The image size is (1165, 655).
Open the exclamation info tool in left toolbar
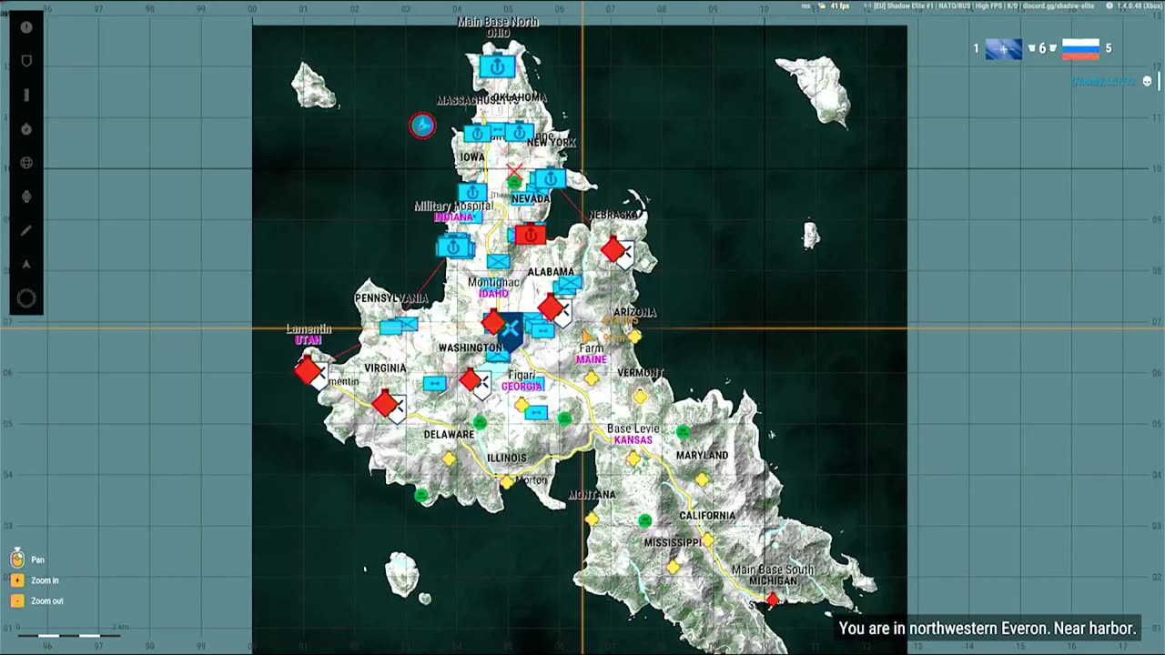click(26, 27)
